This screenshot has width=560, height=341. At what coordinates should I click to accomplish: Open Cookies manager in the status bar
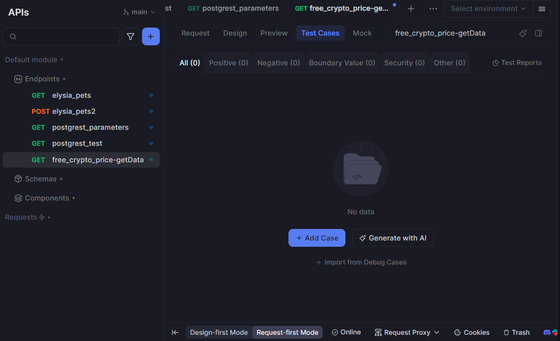(x=471, y=332)
